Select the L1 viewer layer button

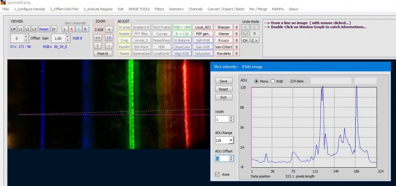(x=20, y=29)
